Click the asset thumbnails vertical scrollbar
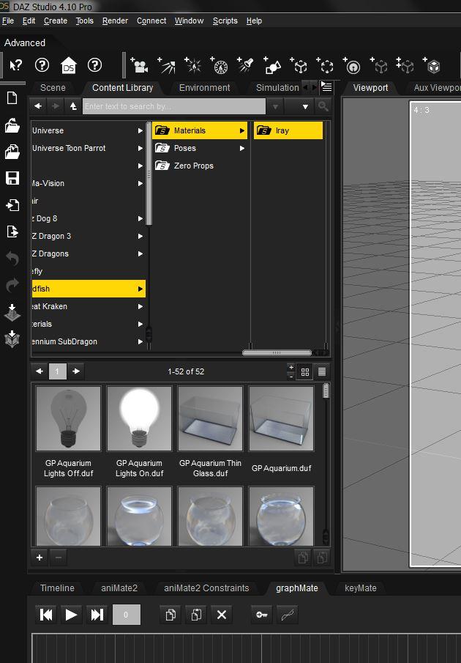The width and height of the screenshot is (461, 663). (x=326, y=390)
